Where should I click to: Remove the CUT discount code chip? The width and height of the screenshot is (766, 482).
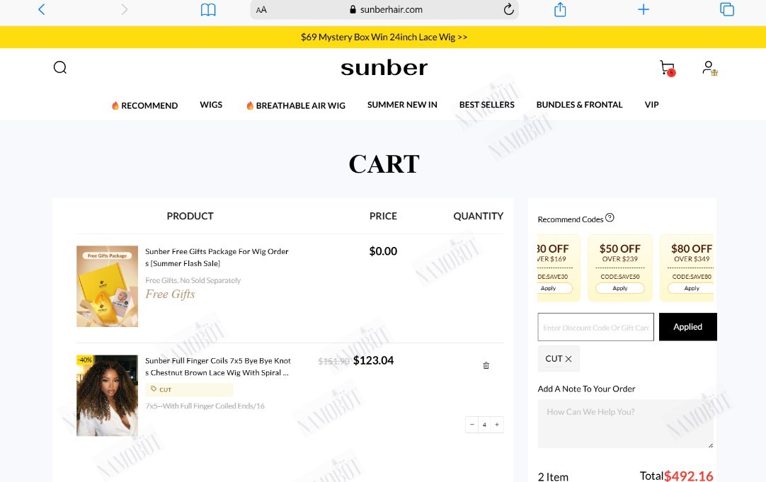click(x=568, y=359)
